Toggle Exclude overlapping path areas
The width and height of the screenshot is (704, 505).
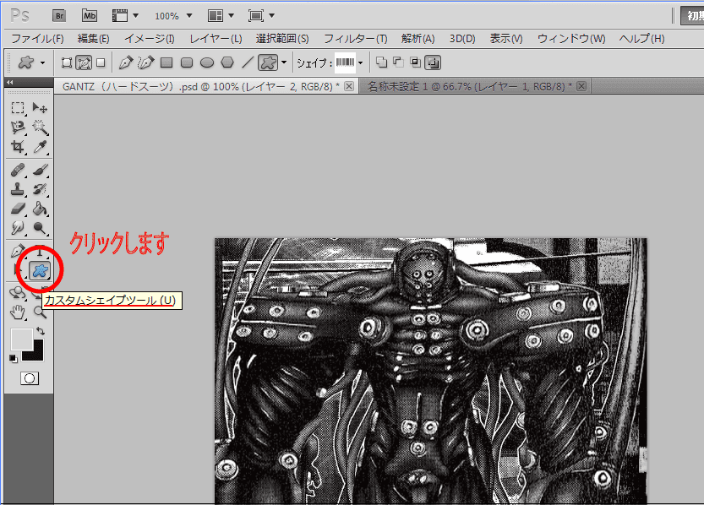pos(433,62)
